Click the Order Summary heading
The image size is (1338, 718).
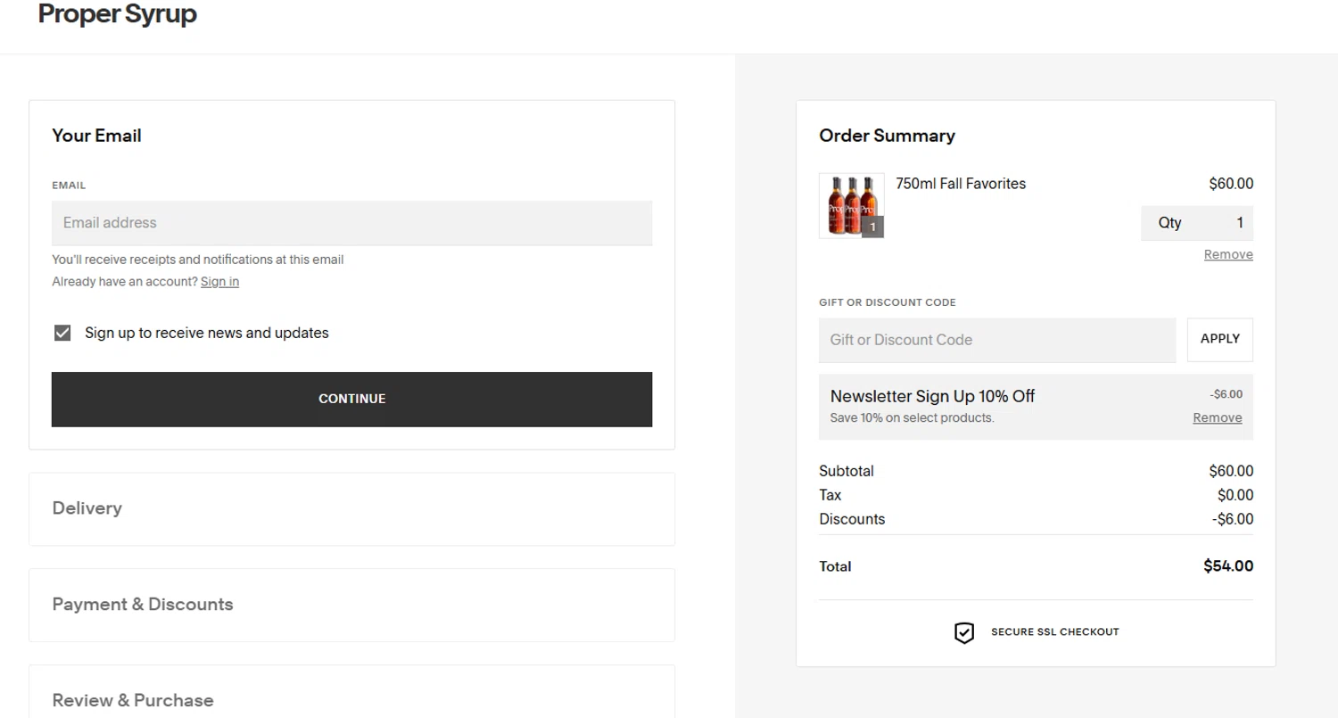(887, 136)
